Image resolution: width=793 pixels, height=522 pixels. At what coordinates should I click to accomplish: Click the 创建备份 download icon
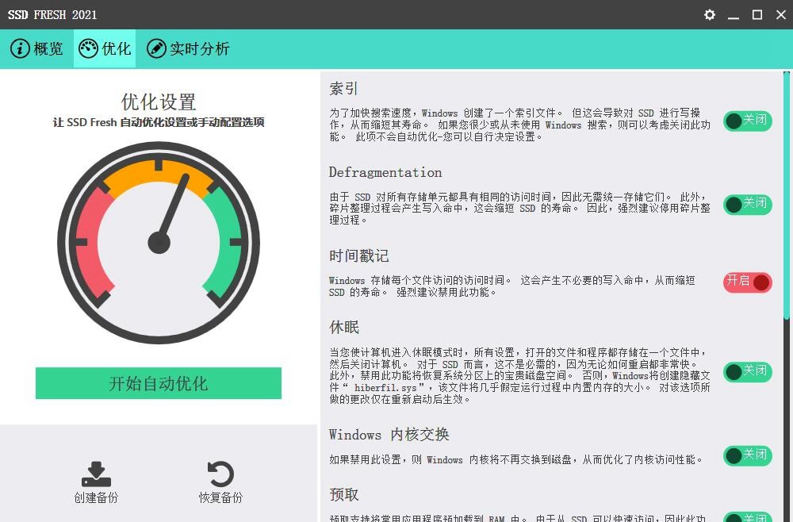[96, 474]
